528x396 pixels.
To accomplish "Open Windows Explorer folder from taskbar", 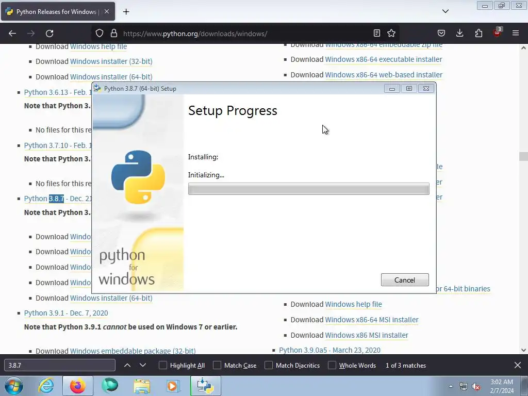I will (142, 386).
